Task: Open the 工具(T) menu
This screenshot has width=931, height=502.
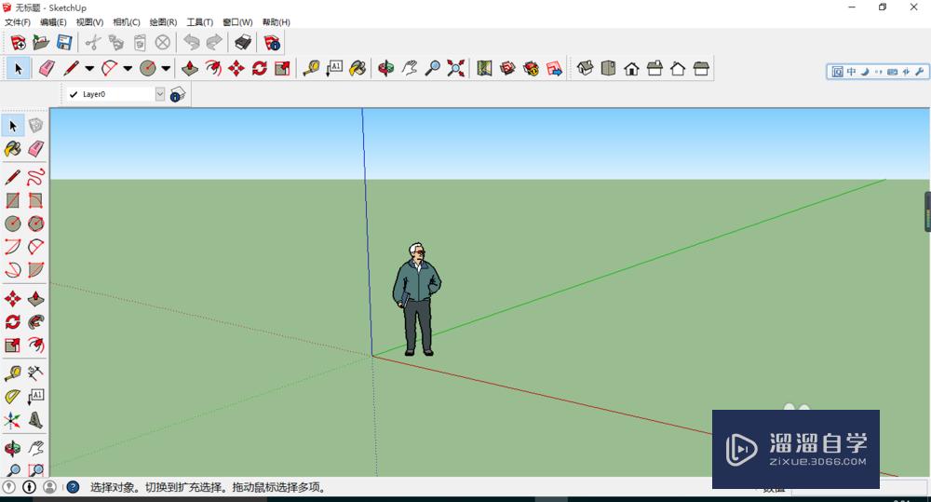Action: (x=199, y=22)
